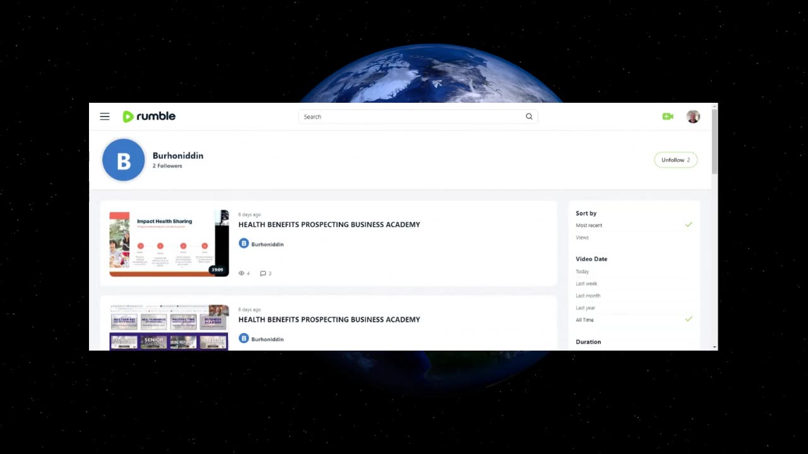
Task: Open Burhoniddin channel avatar in header
Action: tap(124, 160)
